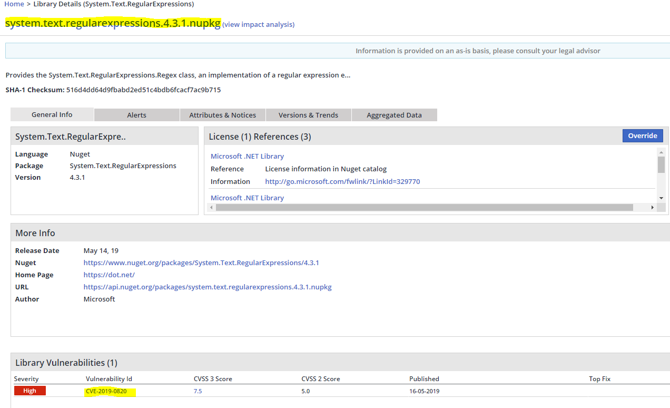Switch to the Aggregated Data tab
The image size is (670, 408).
click(x=394, y=115)
